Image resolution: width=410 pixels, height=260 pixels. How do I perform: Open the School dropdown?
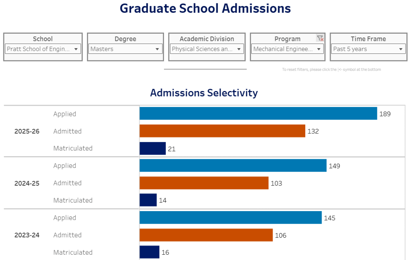tap(43, 49)
